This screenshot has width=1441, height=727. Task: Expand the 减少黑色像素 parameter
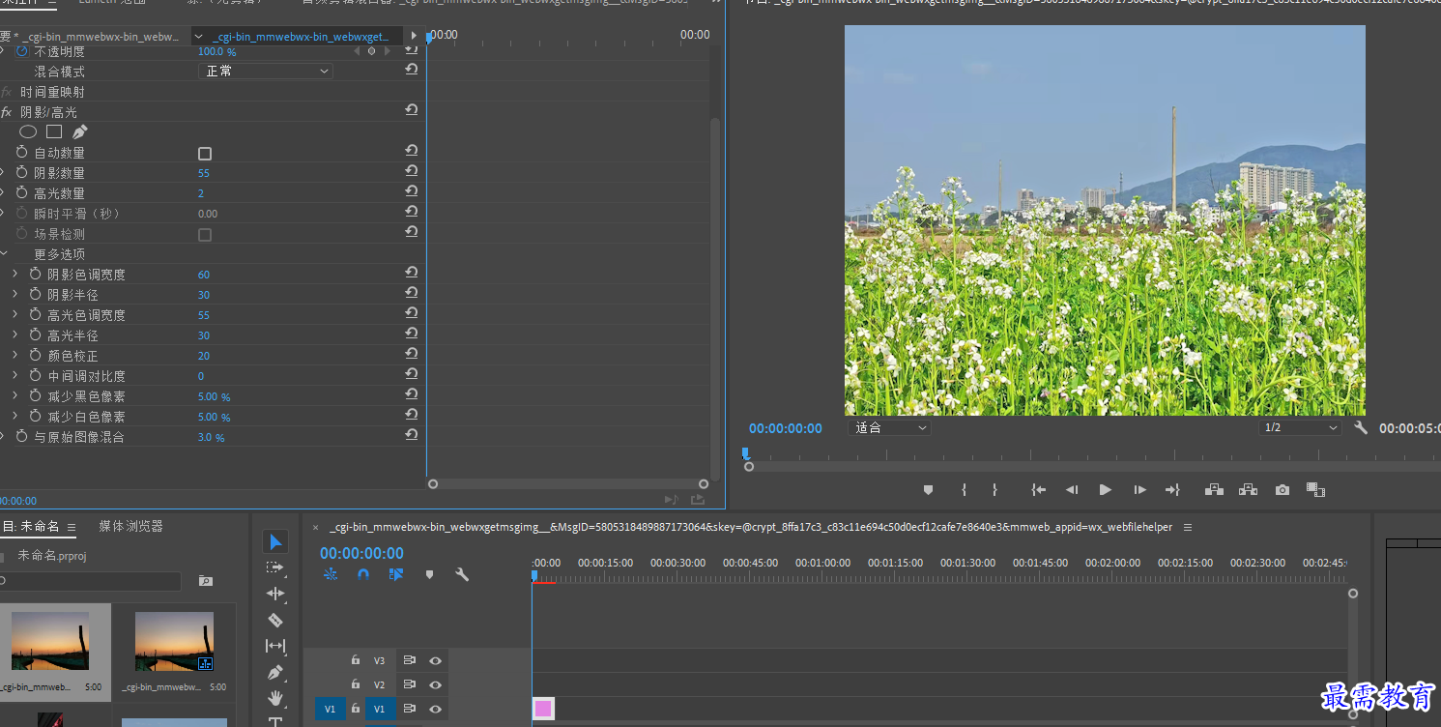coord(15,396)
